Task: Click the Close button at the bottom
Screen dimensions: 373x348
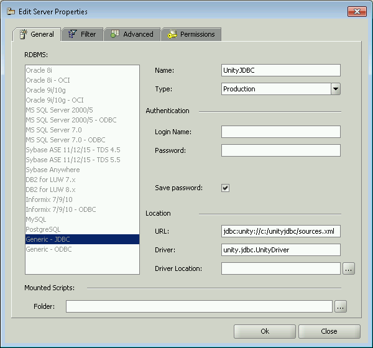Action: 329,331
